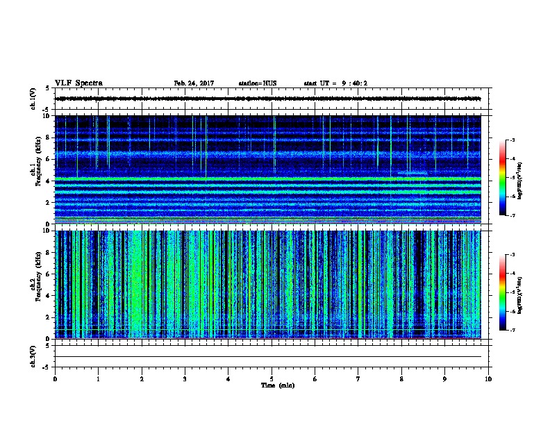550x425 pixels.
Task: Click time axis tick label "5" under the plots
Action: click(x=272, y=379)
